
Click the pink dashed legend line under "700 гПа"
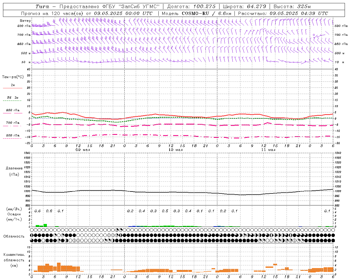coord(13,126)
